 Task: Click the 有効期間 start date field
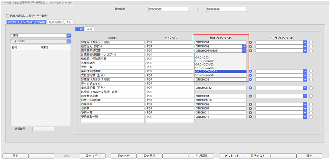click(x=168, y=10)
